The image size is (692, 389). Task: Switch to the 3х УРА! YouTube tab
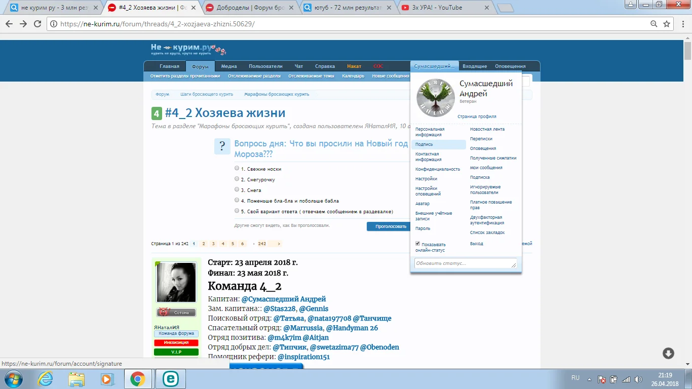443,8
